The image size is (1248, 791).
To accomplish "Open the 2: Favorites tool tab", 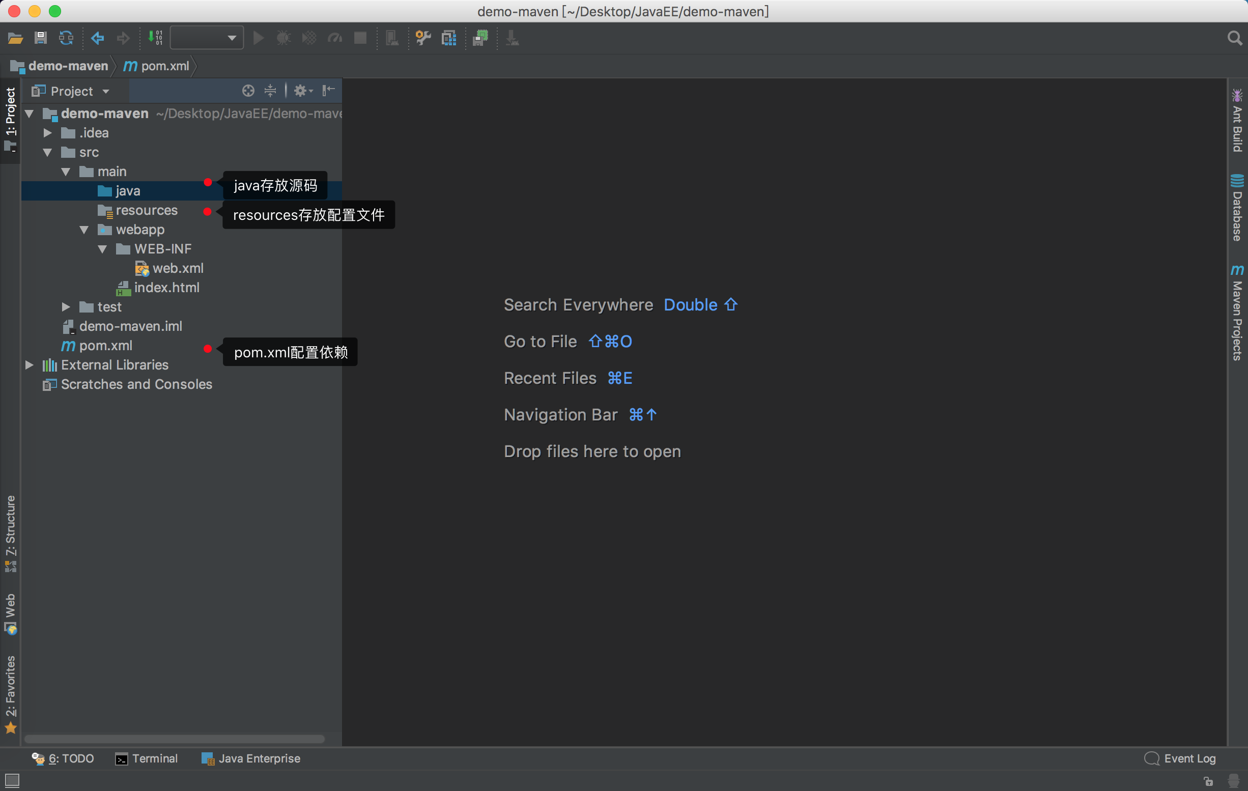I will coord(10,695).
